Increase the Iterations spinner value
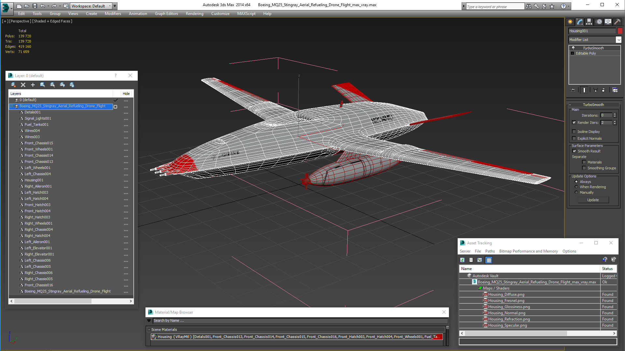This screenshot has width=625, height=351. (x=615, y=114)
